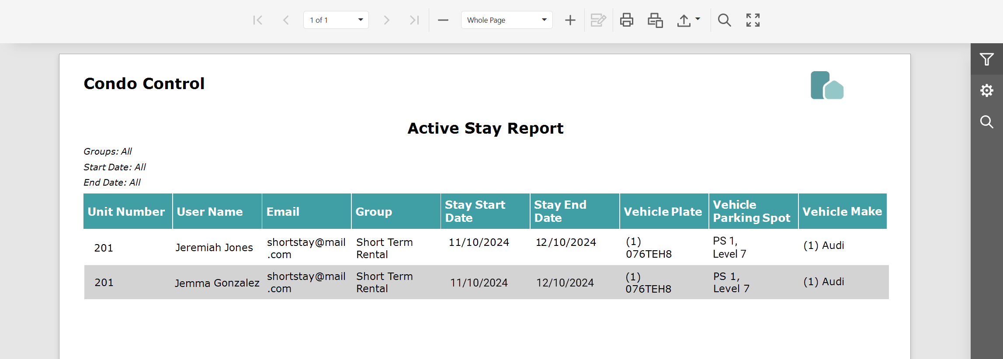
Task: Click the 'Vehicle Plate' column header
Action: point(664,211)
